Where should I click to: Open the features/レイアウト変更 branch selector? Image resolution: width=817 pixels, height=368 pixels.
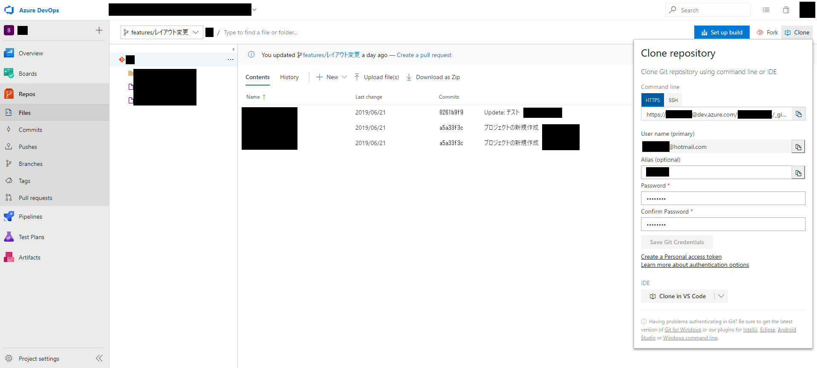click(x=162, y=32)
